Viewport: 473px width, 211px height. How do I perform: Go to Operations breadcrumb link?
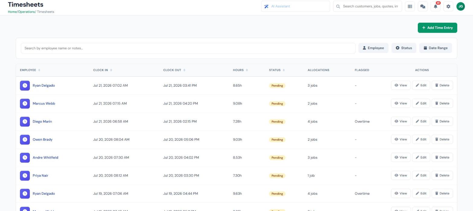[26, 12]
